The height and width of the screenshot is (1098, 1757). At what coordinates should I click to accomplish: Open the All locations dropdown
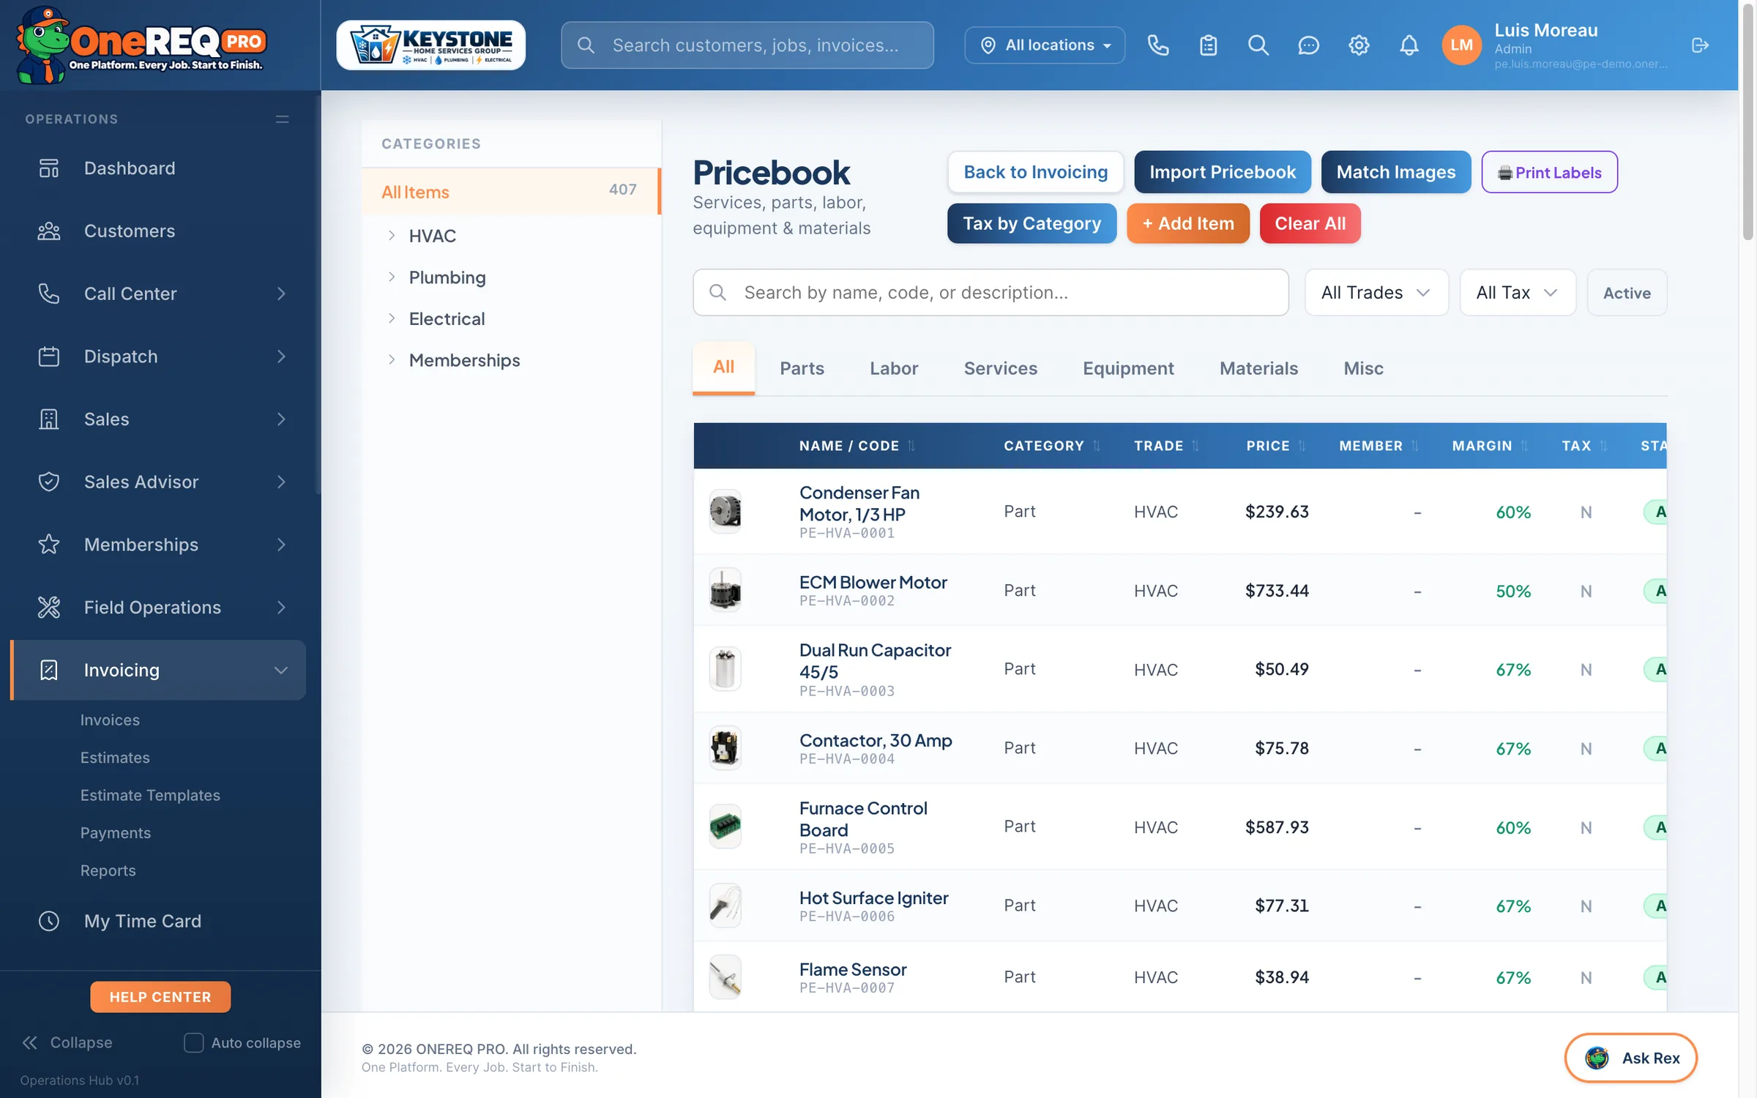pyautogui.click(x=1045, y=45)
